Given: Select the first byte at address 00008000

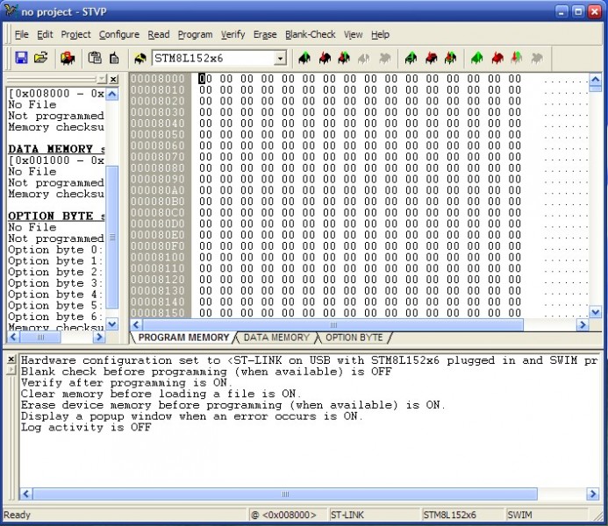Looking at the screenshot, I should pyautogui.click(x=203, y=79).
